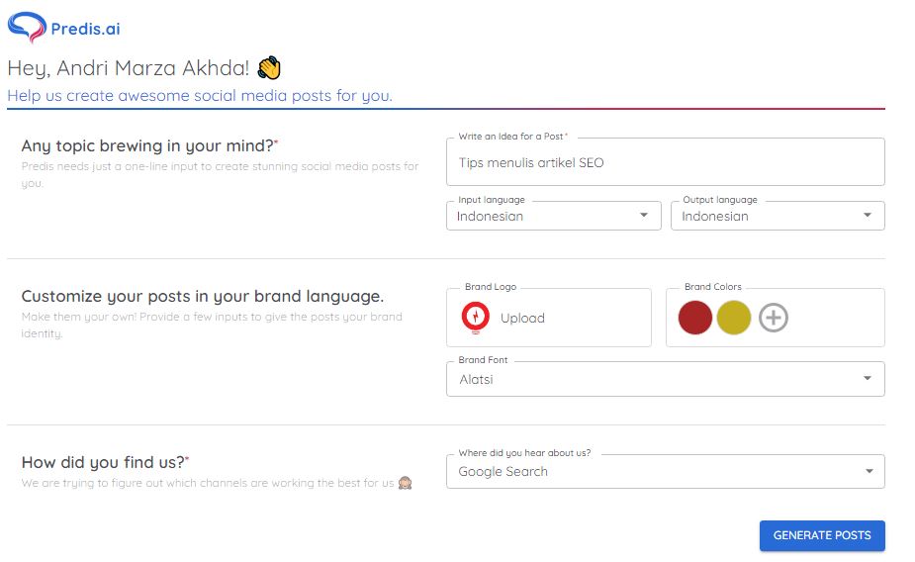Click the monkey emoji in the find-us section
Image resolution: width=915 pixels, height=562 pixels.
pyautogui.click(x=405, y=484)
